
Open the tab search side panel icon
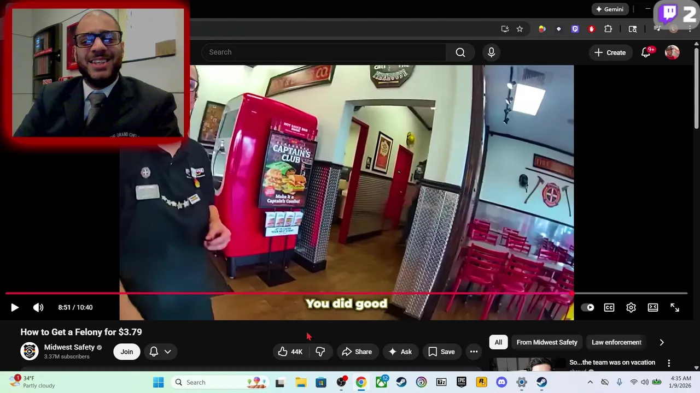[633, 29]
